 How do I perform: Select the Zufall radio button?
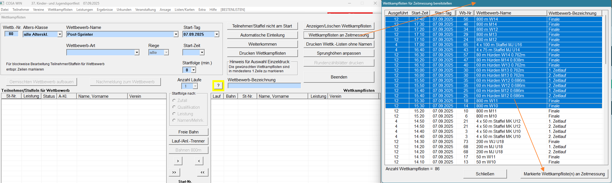(174, 101)
